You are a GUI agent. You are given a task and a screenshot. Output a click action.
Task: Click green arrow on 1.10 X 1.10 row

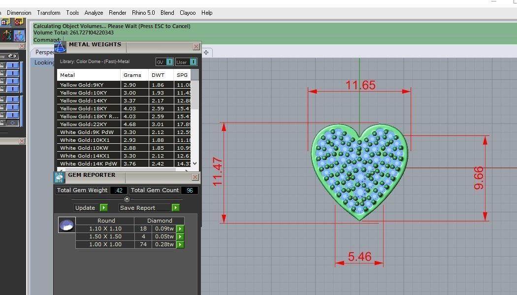(180, 229)
